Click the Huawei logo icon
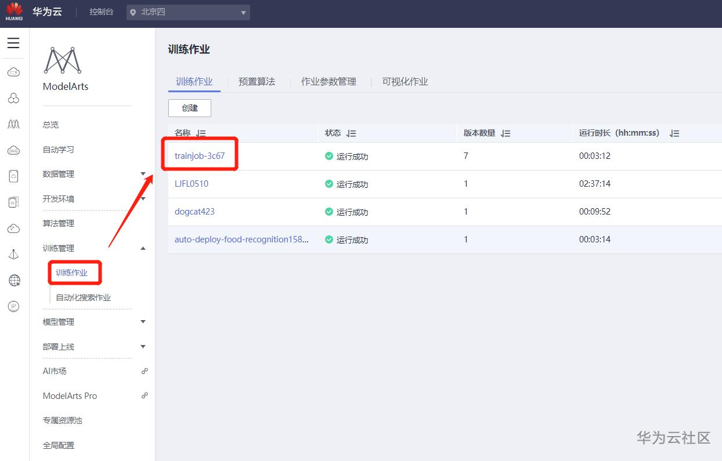Screen dimensions: 722x461 click(x=14, y=12)
